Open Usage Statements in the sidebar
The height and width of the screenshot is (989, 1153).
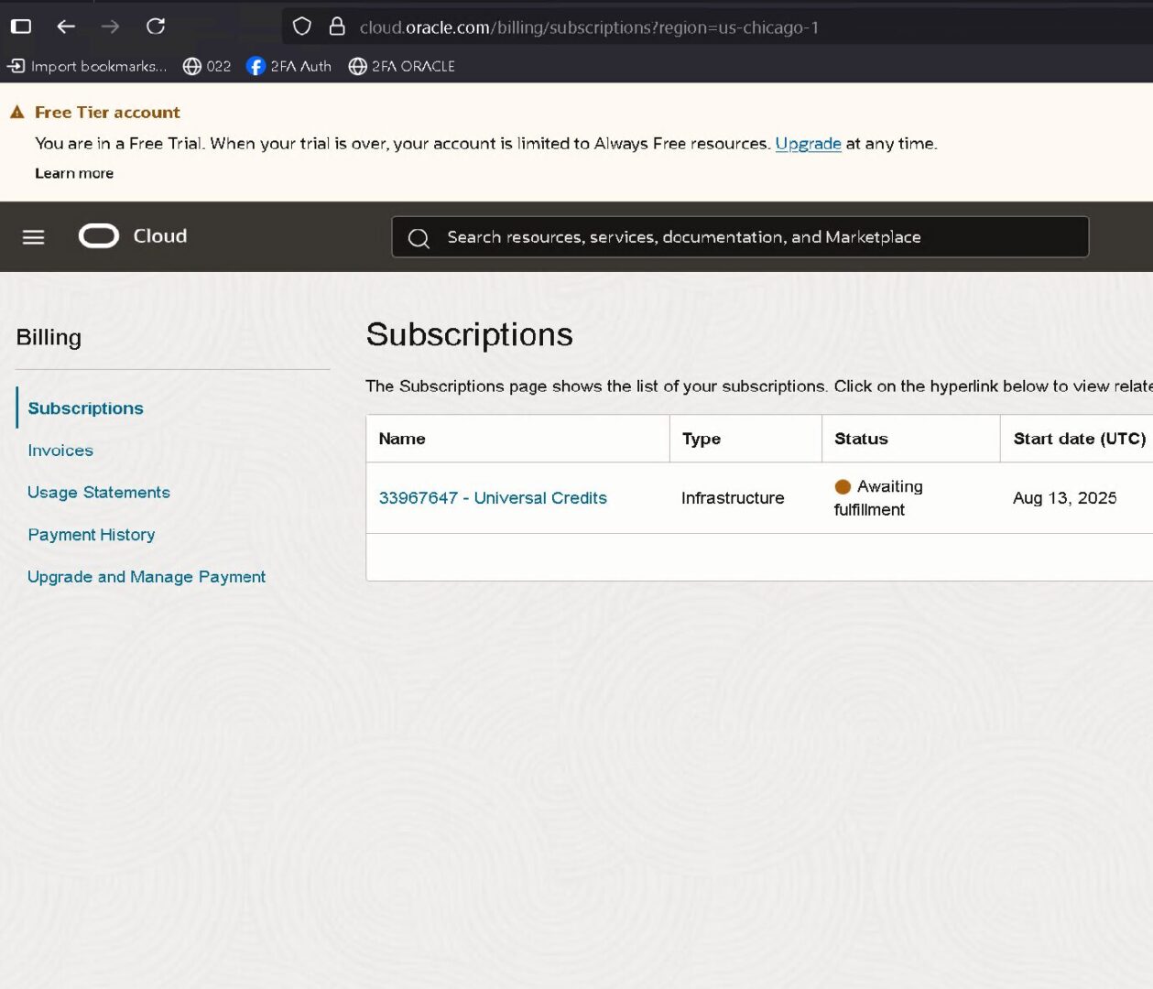pyautogui.click(x=99, y=493)
